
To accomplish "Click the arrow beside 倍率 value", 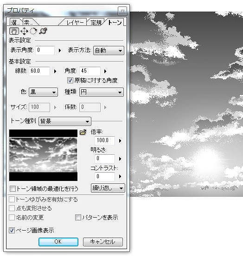I will tap(120, 141).
